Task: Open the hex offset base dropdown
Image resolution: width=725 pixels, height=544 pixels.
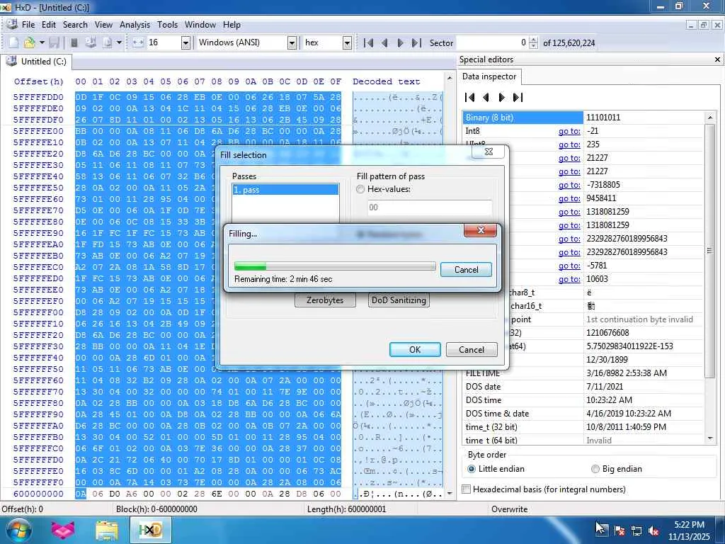Action: coord(347,43)
